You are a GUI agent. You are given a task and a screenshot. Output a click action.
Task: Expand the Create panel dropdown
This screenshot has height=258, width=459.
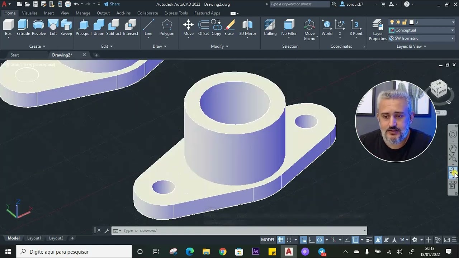pyautogui.click(x=37, y=46)
